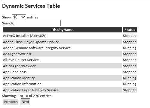Screen dimensions: 150x108
Task: Sort by the Status column header
Action: tap(130, 30)
